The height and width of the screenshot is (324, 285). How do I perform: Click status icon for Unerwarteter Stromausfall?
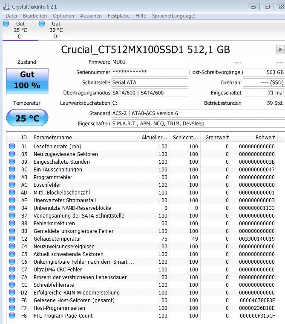[x=12, y=200]
